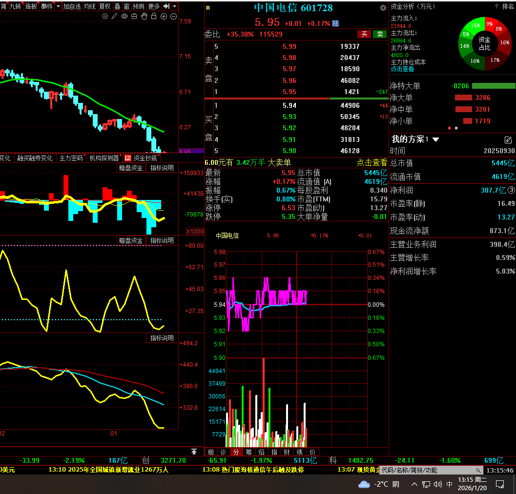Viewport: 516px width, 494px height.
Task: Click the 九转 toolbar button
Action: click(x=15, y=6)
